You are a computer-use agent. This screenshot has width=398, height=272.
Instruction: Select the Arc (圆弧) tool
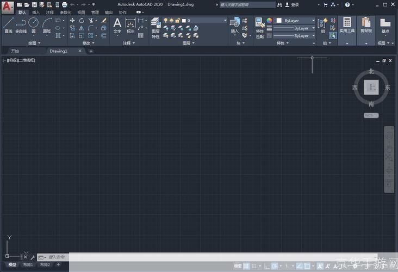[47, 25]
